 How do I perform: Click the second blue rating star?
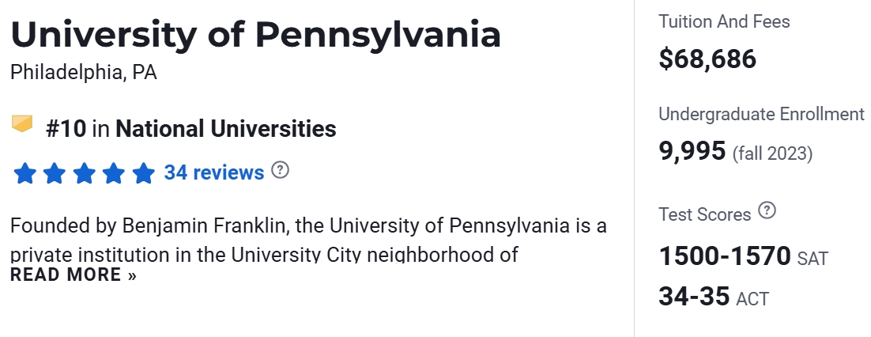(x=55, y=173)
